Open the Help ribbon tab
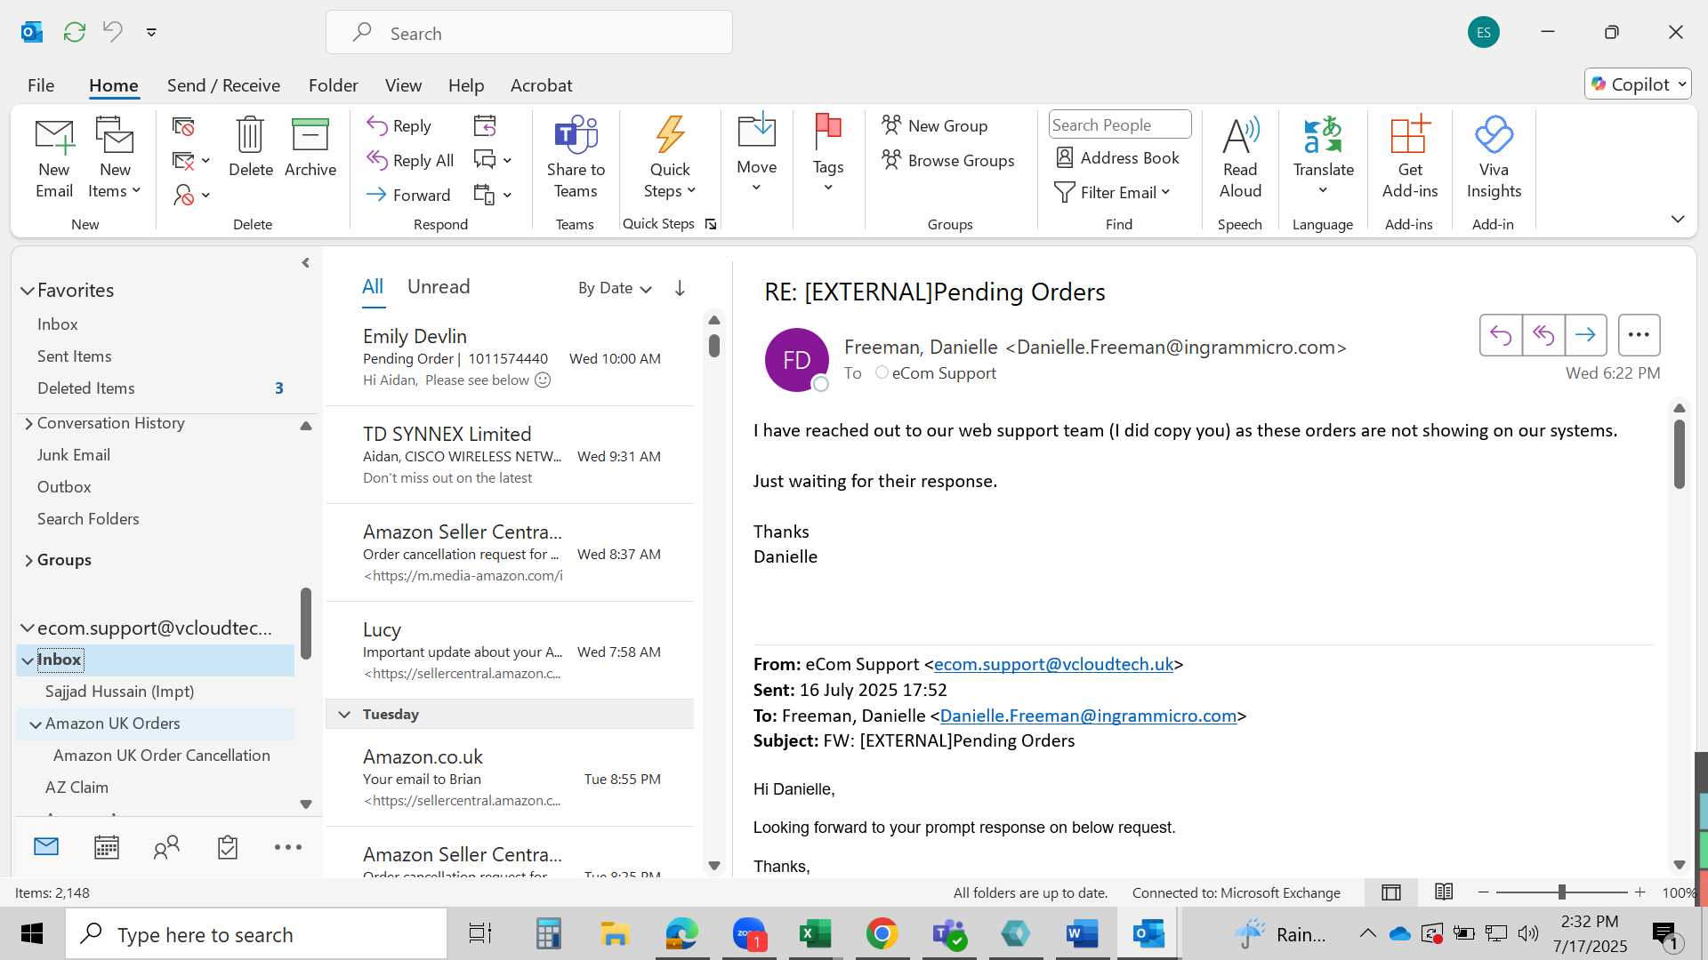The width and height of the screenshot is (1708, 960). [466, 85]
